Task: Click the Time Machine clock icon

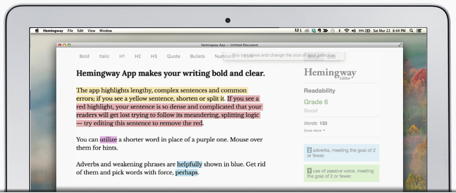Action: pos(332,30)
